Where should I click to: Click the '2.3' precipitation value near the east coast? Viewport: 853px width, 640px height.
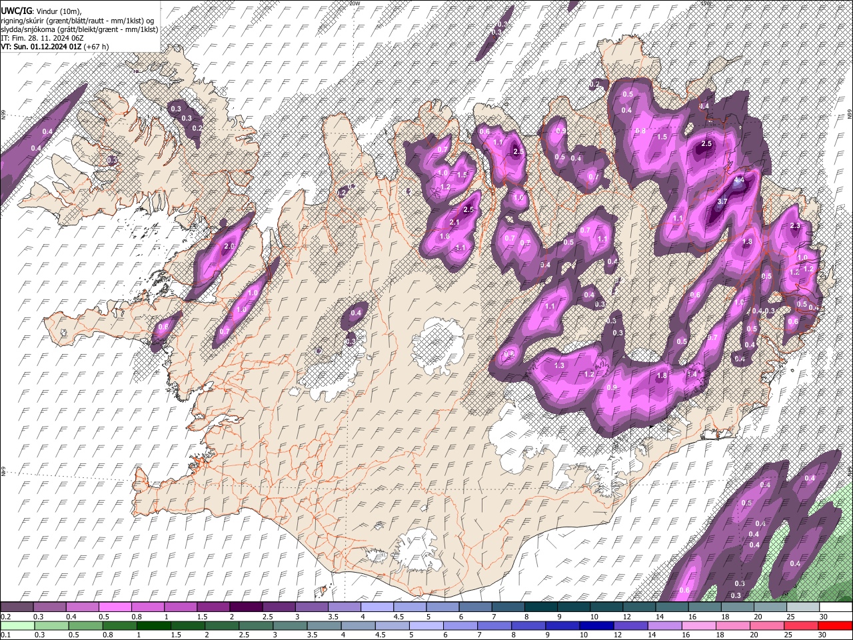pyautogui.click(x=794, y=226)
